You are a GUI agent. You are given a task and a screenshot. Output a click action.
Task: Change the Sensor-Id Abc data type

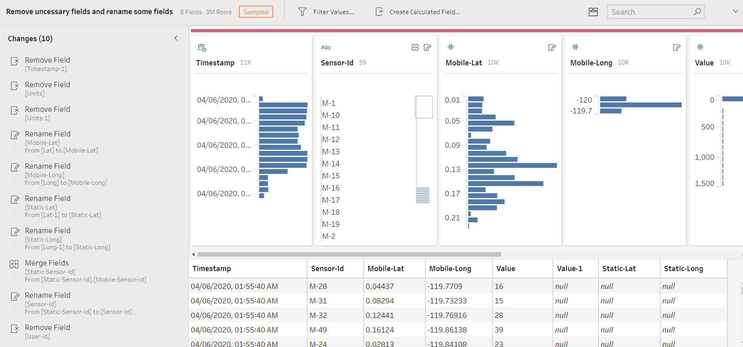click(326, 48)
